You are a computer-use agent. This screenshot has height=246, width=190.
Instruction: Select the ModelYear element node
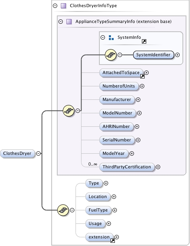pyautogui.click(x=114, y=153)
